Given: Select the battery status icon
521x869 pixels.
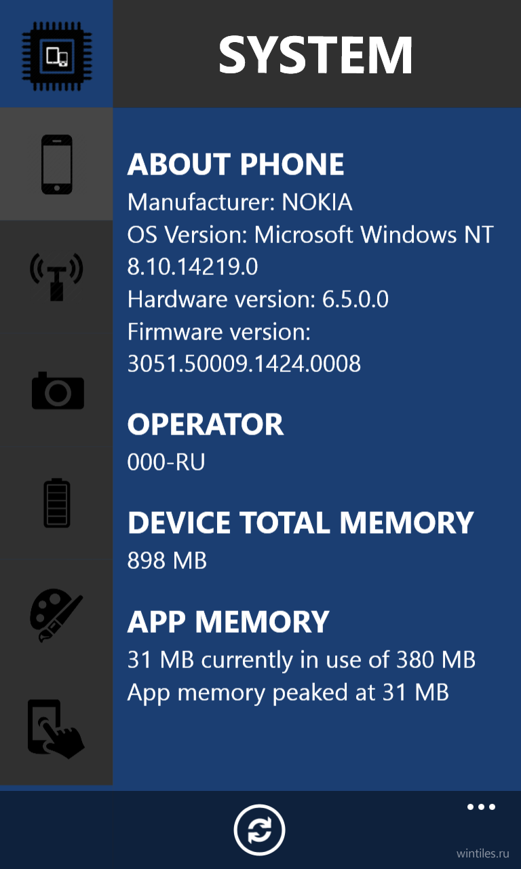Looking at the screenshot, I should pyautogui.click(x=56, y=503).
